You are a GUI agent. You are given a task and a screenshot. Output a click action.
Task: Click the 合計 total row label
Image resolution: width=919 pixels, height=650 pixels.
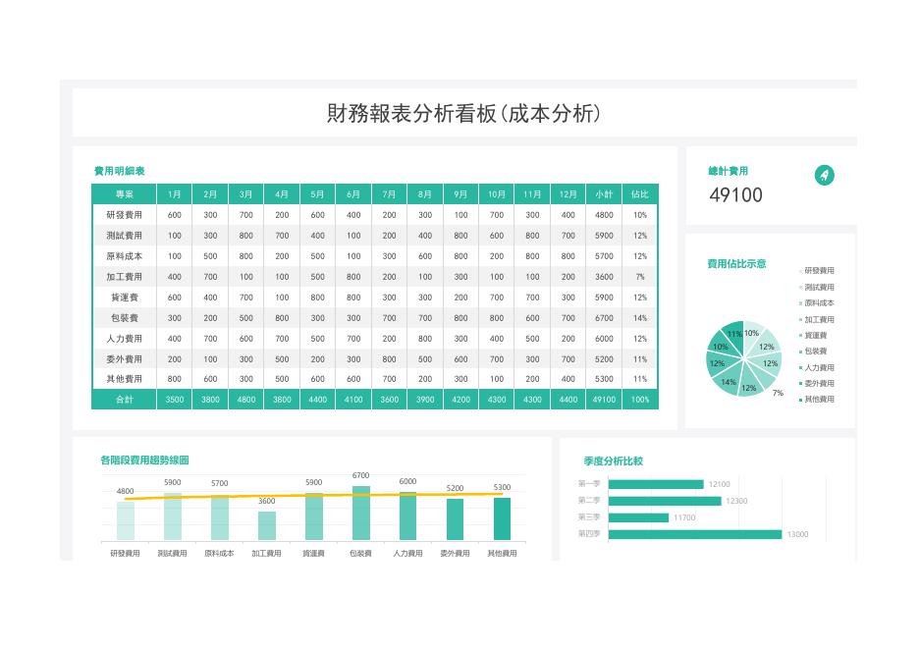point(125,400)
